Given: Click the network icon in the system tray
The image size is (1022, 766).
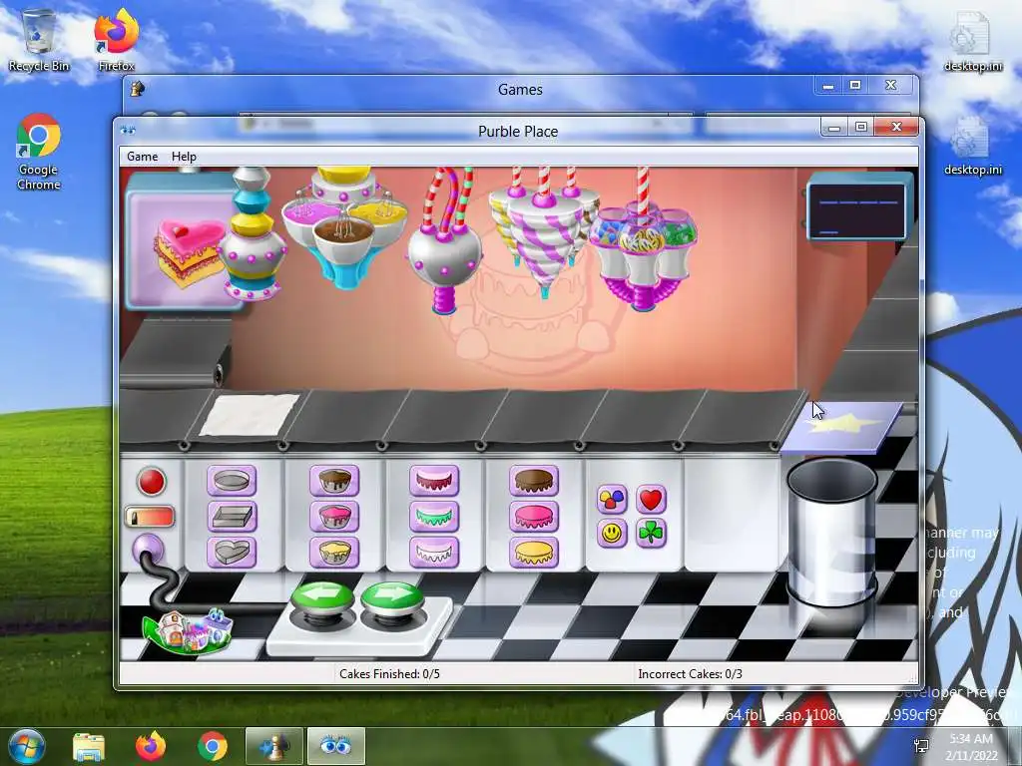Looking at the screenshot, I should click(921, 746).
